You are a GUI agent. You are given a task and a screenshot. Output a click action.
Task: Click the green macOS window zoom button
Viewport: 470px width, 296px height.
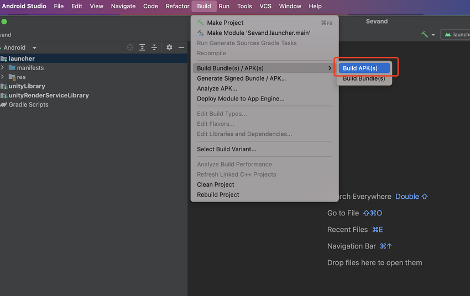[x=4, y=22]
